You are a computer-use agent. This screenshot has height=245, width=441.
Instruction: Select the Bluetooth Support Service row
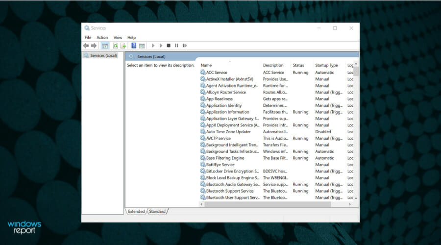tap(229, 191)
